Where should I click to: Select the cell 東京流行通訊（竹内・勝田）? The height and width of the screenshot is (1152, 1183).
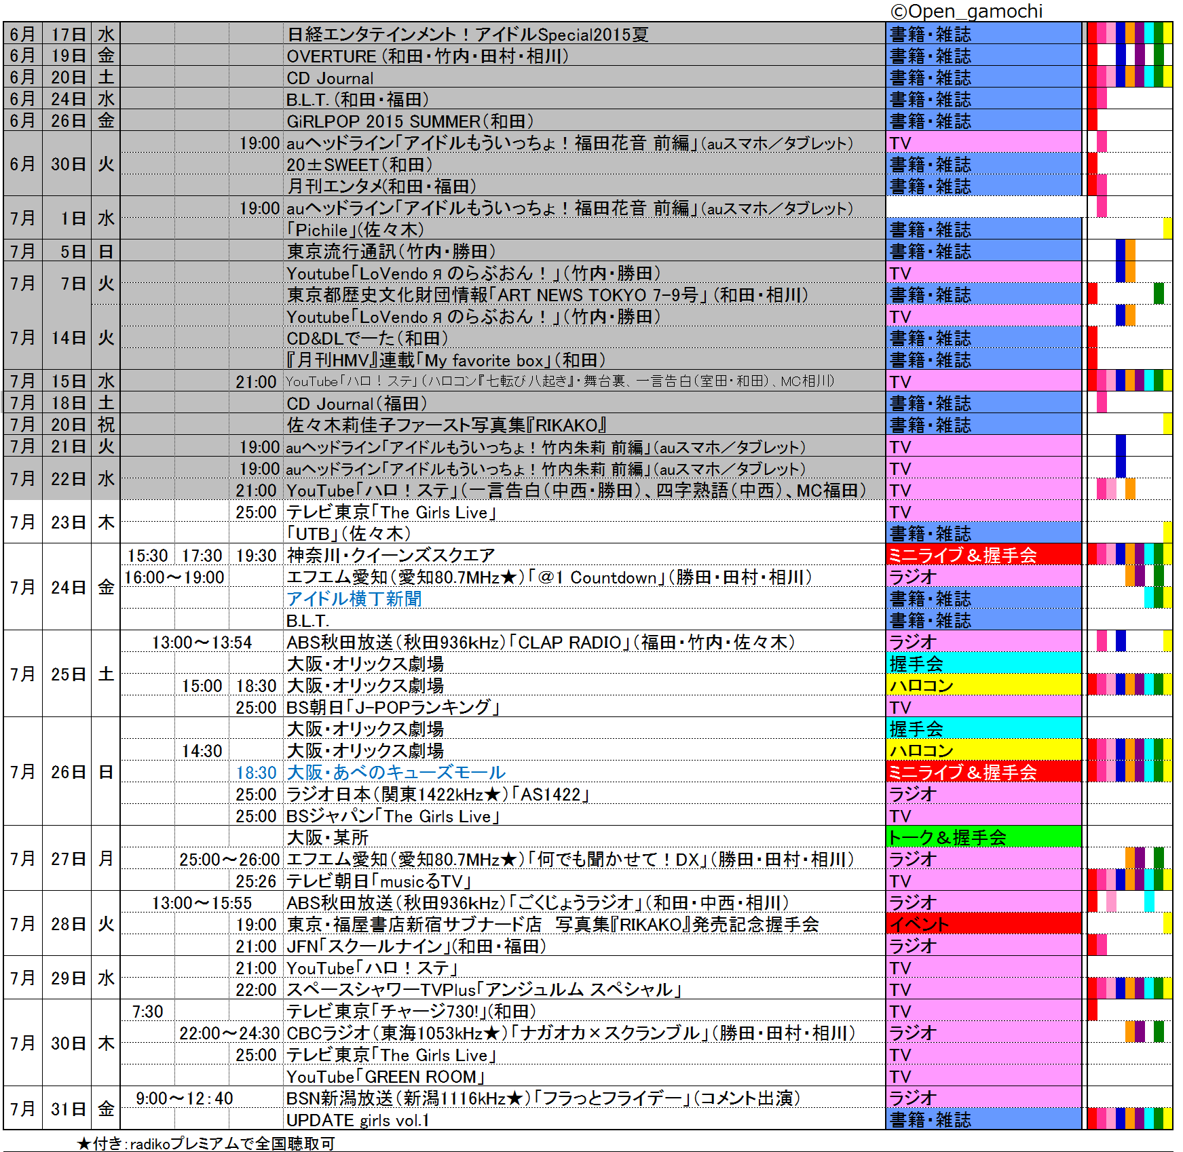584,251
